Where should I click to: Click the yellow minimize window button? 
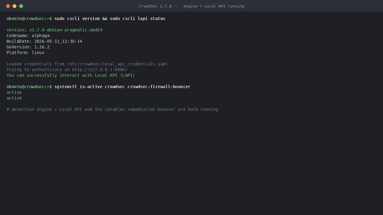pos(14,6)
